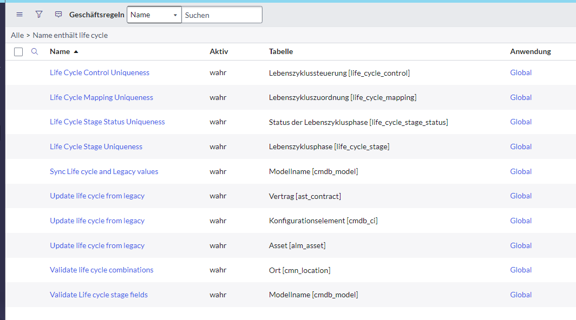Viewport: 576px width, 320px height.
Task: Select table cell 'Lebenszyklussteuerung [life_cycle_control]'
Action: (x=339, y=73)
